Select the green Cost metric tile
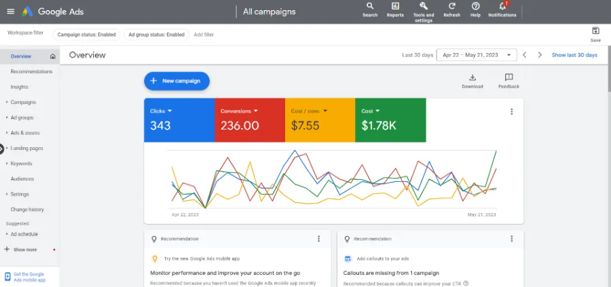The image size is (611, 287). (x=390, y=120)
